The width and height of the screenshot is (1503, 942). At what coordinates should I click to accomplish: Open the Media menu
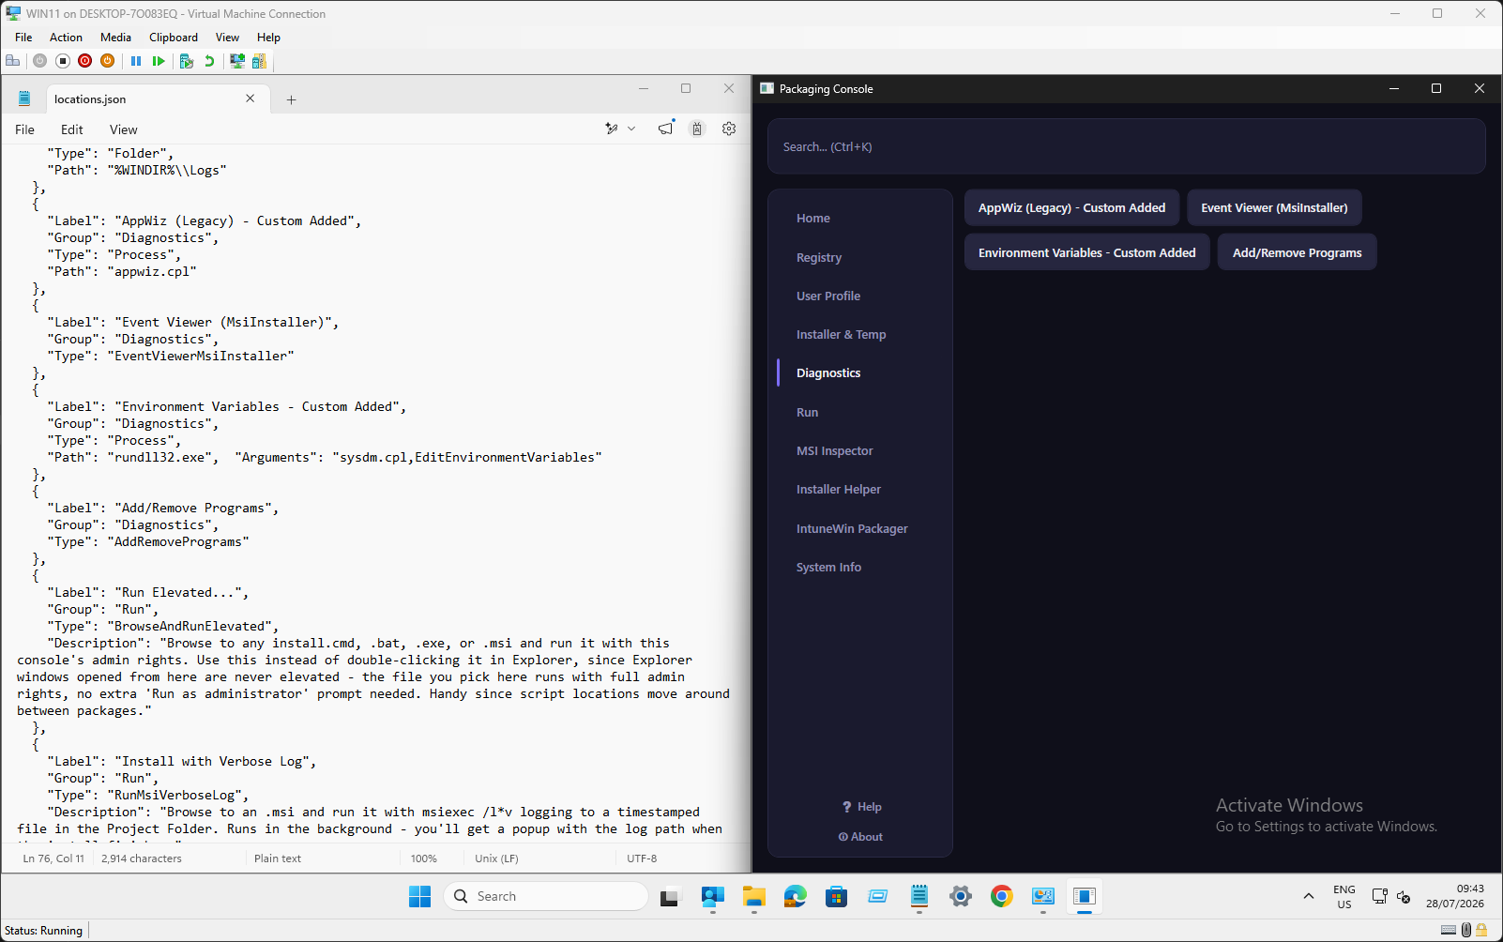click(x=115, y=38)
